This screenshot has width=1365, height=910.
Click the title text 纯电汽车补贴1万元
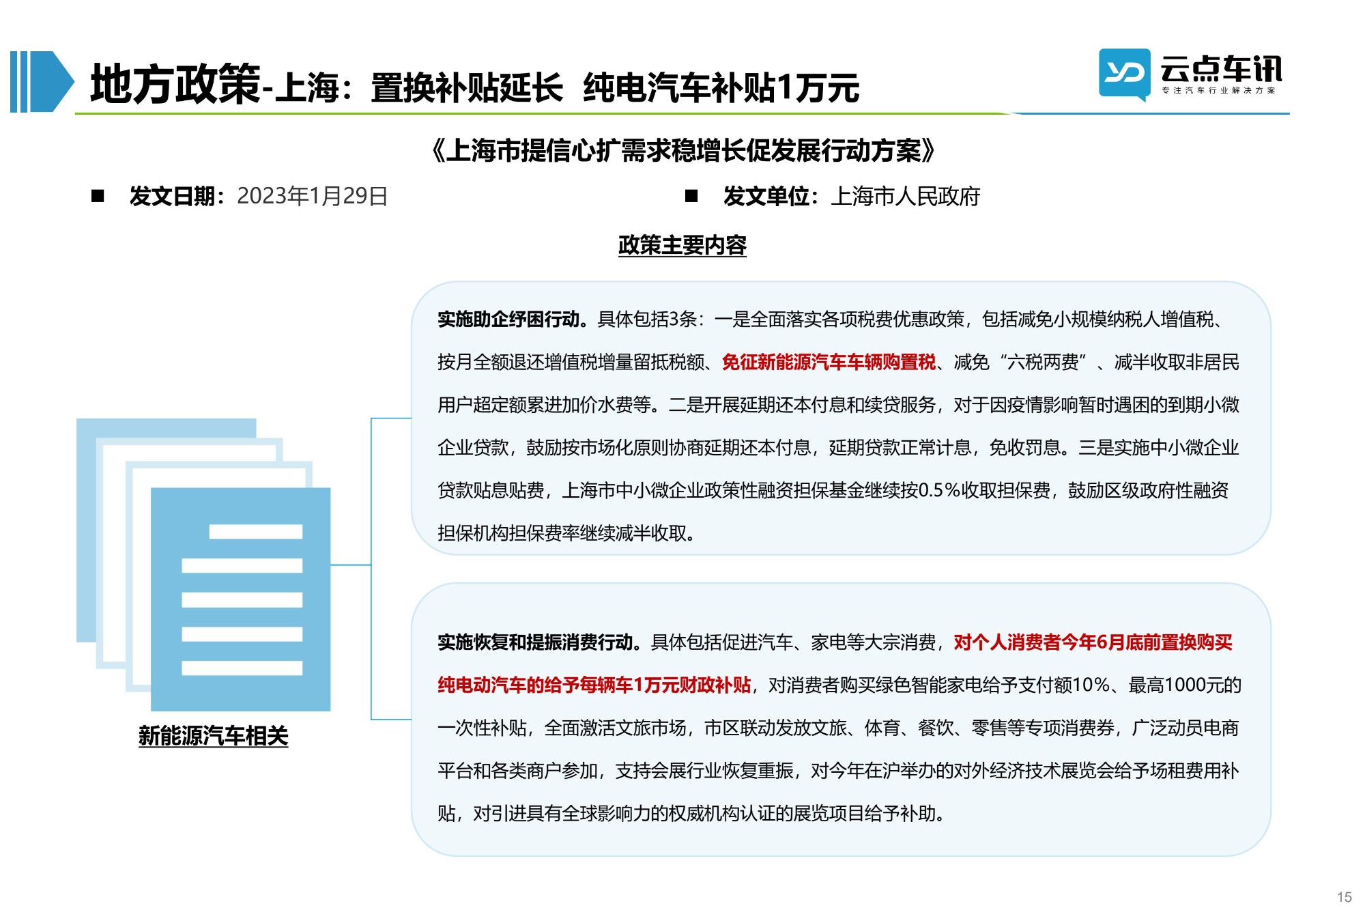point(721,88)
